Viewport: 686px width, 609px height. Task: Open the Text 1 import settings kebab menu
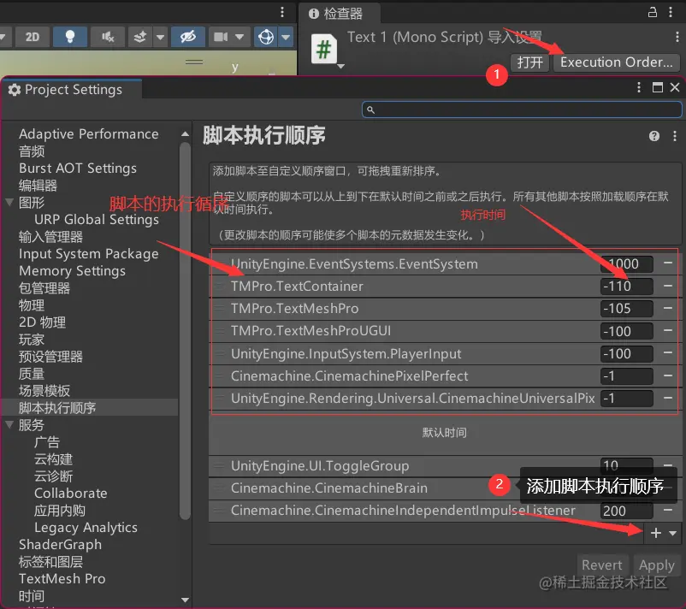pos(677,37)
